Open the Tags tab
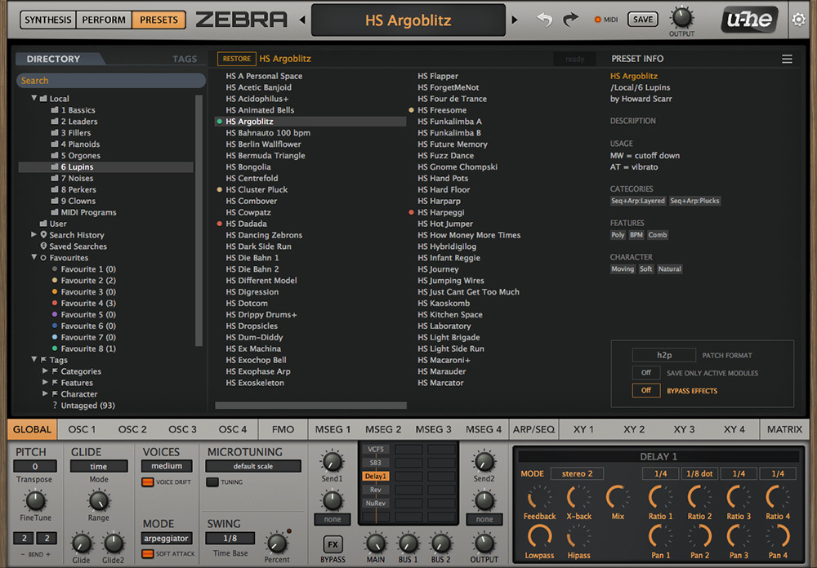This screenshot has width=817, height=568. (x=185, y=59)
